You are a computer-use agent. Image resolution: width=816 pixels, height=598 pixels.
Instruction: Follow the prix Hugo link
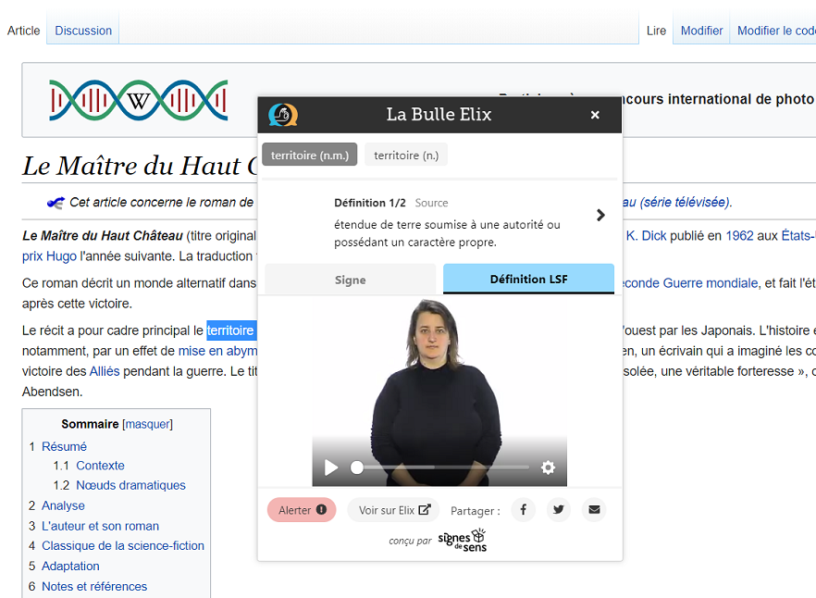(x=49, y=256)
